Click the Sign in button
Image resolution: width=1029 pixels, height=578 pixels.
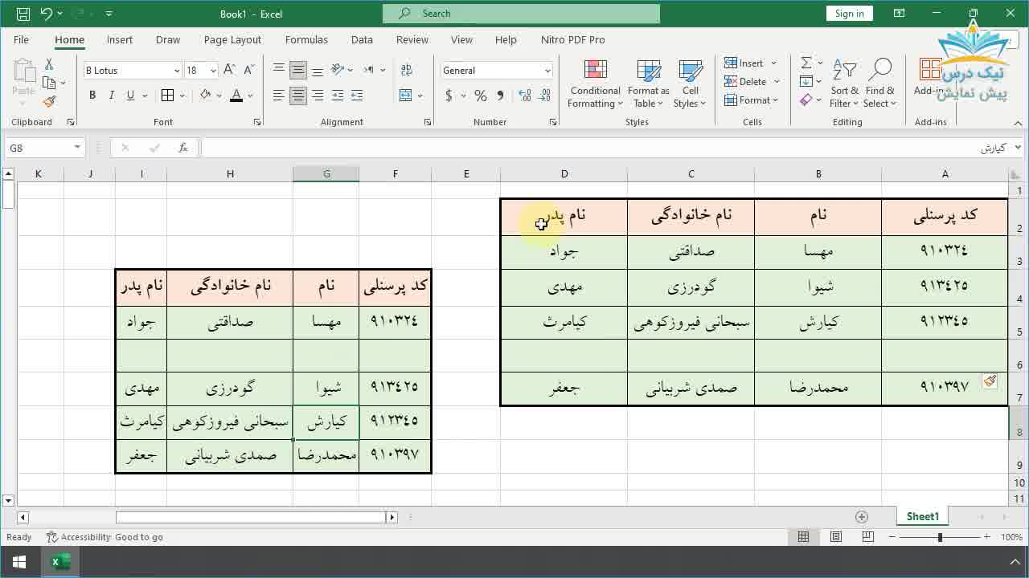[849, 13]
